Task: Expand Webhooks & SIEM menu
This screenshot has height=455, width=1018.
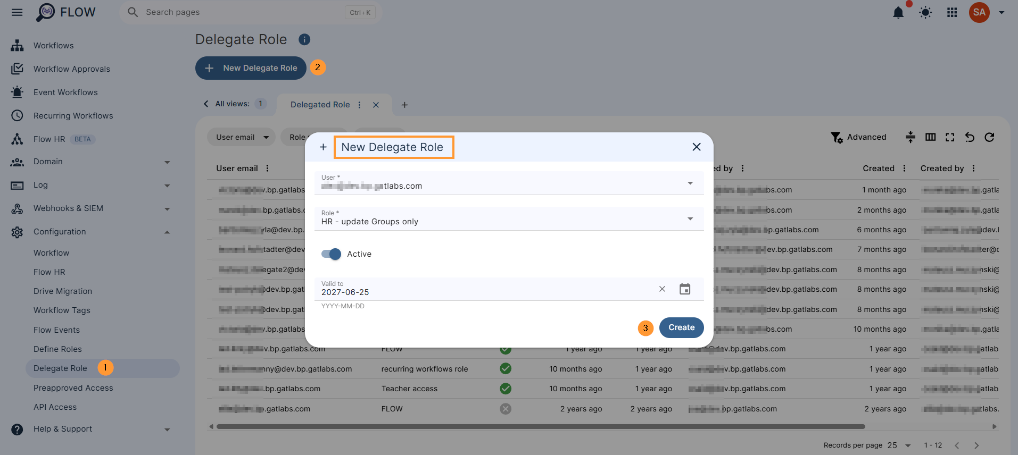Action: (x=167, y=209)
